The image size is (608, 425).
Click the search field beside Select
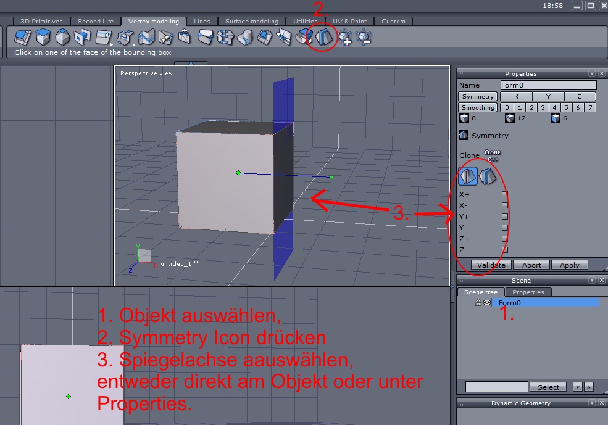click(497, 387)
